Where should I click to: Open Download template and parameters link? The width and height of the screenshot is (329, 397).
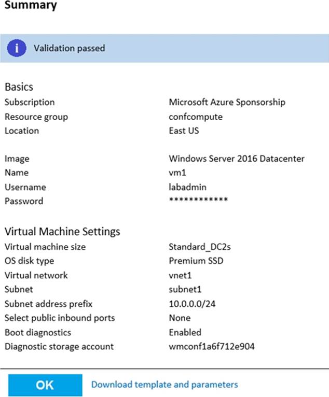[x=164, y=385]
